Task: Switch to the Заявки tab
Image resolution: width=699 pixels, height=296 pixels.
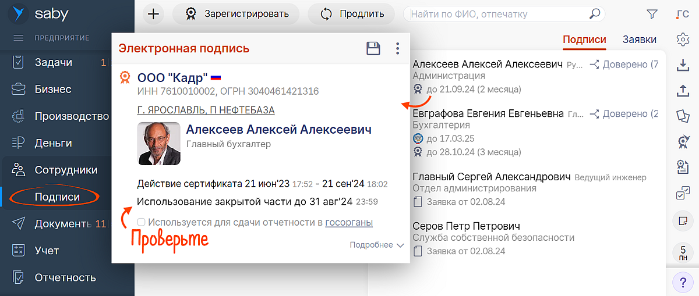Action: pyautogui.click(x=640, y=40)
